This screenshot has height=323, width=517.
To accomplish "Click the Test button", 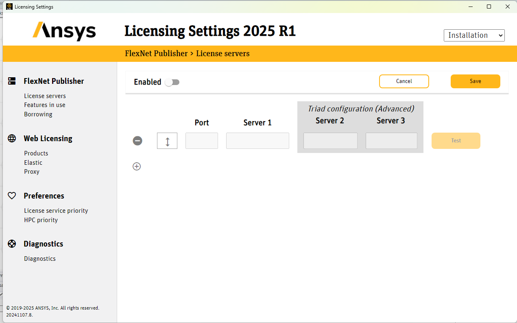I will [x=456, y=141].
